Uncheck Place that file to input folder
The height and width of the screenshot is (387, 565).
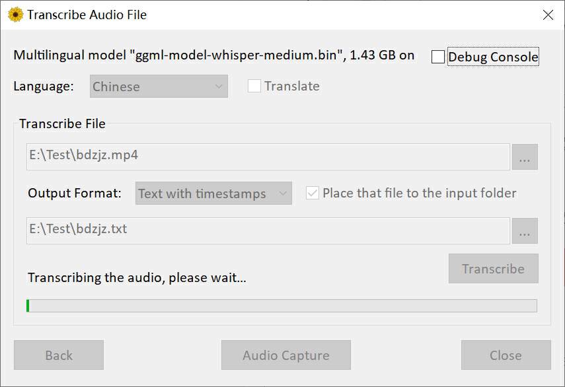313,194
